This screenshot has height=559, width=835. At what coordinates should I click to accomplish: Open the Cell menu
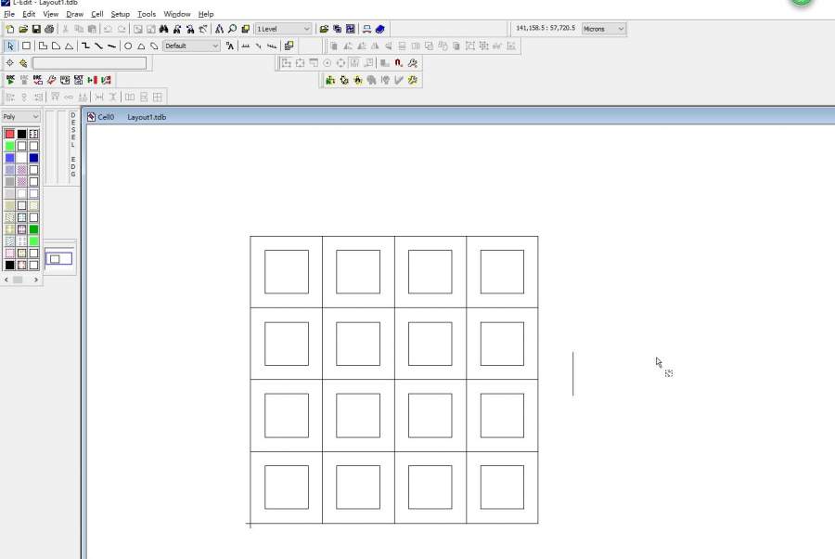[x=96, y=14]
